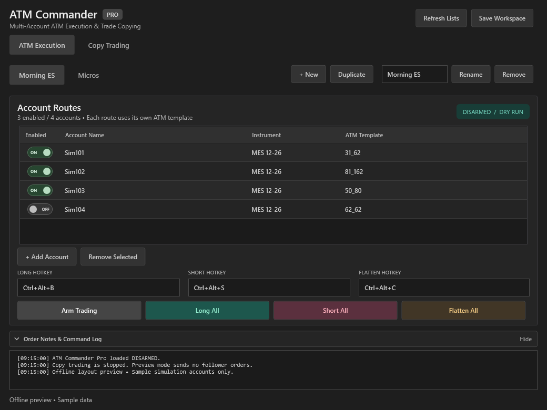
Task: Click the ATM Template column header
Action: pyautogui.click(x=364, y=135)
